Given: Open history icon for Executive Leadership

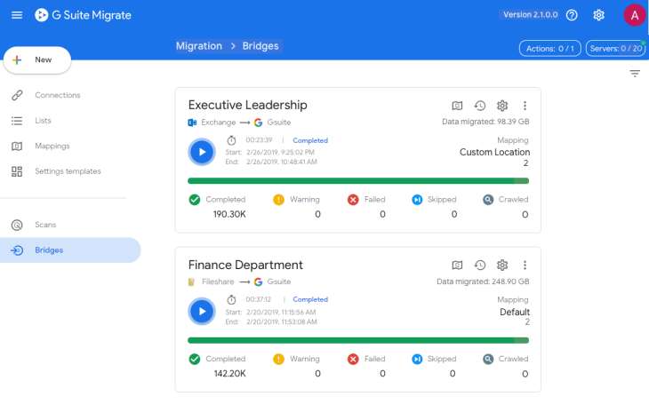Looking at the screenshot, I should pos(480,106).
